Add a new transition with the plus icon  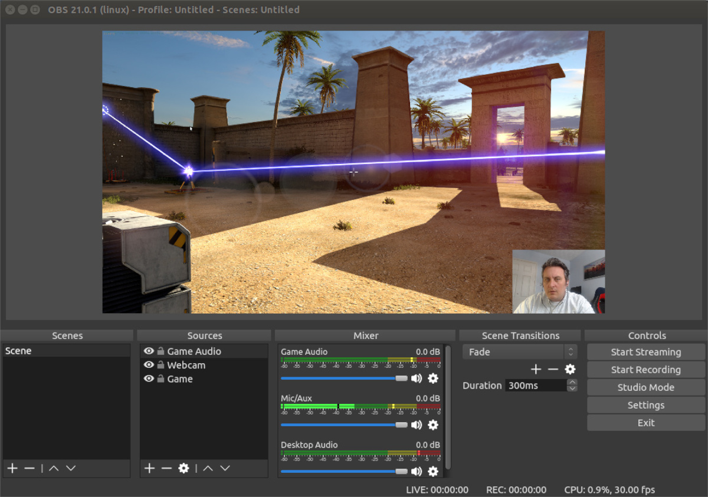[535, 369]
